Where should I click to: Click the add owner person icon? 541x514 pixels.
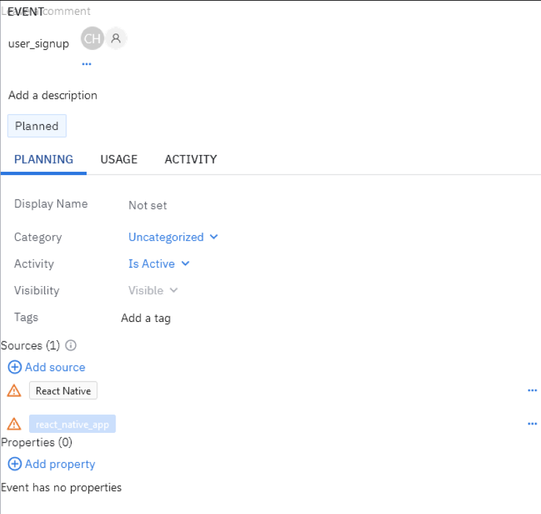click(x=116, y=39)
